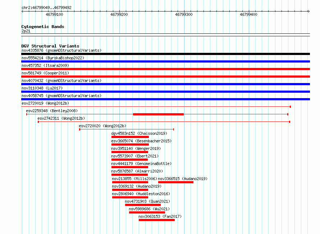Click ruler position 46799400
Viewport: 320px width, 234px height.
(x=248, y=14)
